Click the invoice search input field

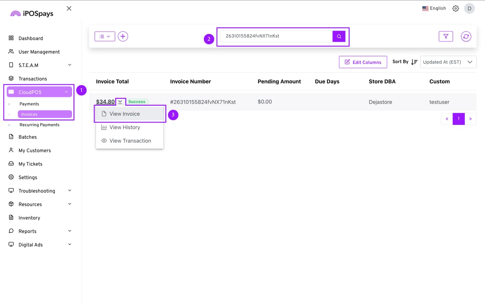[x=276, y=36]
